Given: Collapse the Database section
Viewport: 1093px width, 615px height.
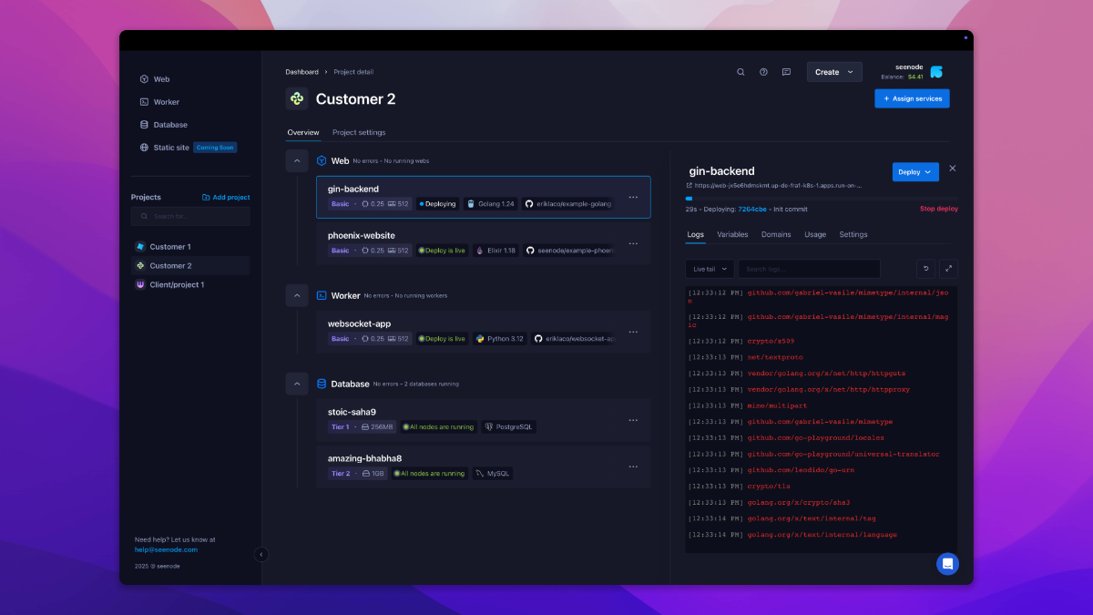Looking at the screenshot, I should click(x=297, y=384).
